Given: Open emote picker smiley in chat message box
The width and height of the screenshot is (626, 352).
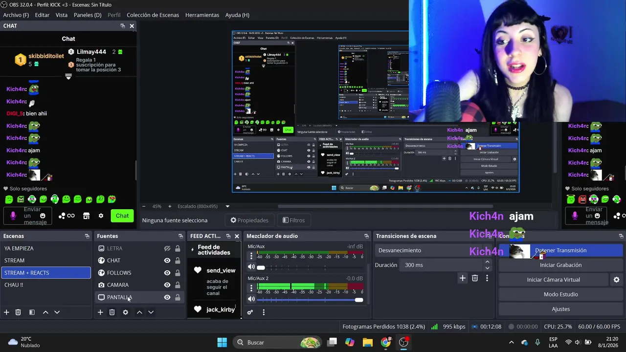Looking at the screenshot, I should 43,216.
